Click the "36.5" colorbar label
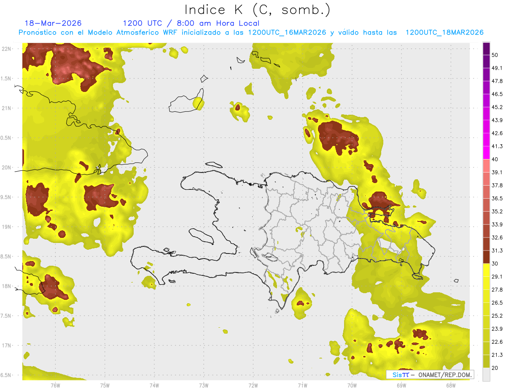This screenshot has width=506, height=391. [497, 198]
